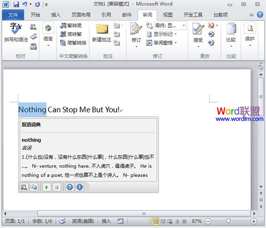Expand the Protect dropdown arrow
Image resolution: width=266 pixels, height=228 pixels.
click(x=250, y=46)
